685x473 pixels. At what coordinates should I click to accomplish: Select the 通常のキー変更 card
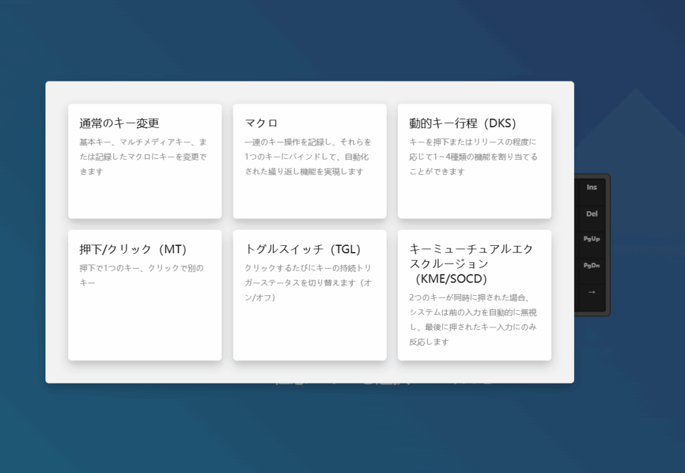[144, 161]
